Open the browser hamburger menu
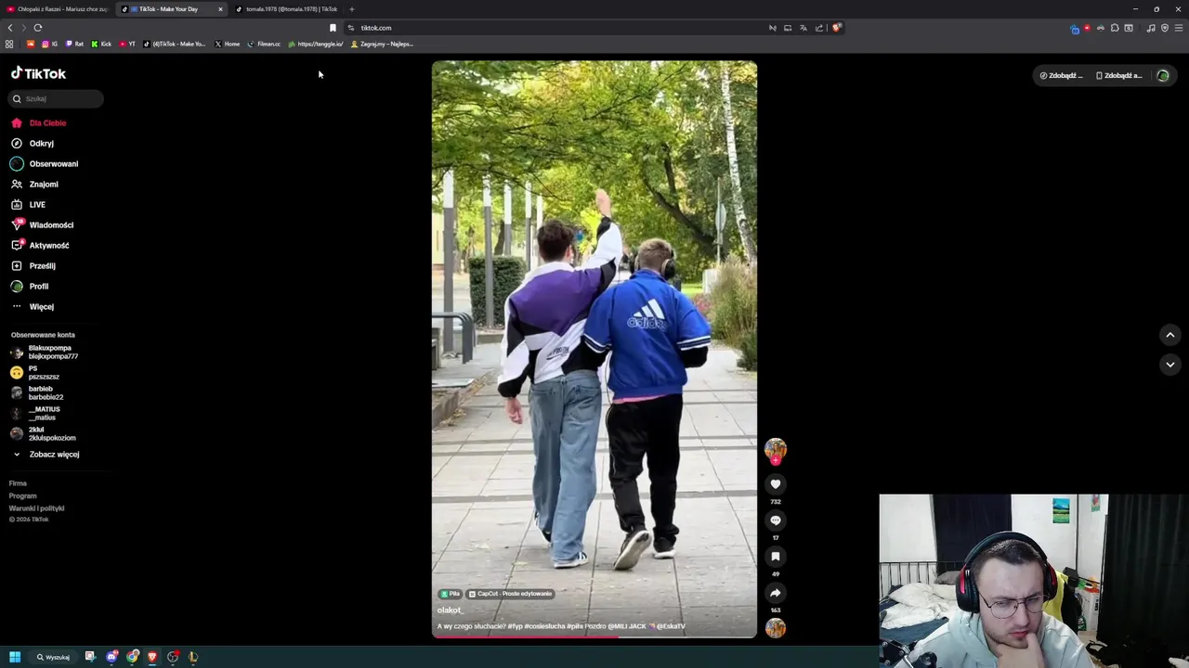Image resolution: width=1189 pixels, height=668 pixels. 1179,28
